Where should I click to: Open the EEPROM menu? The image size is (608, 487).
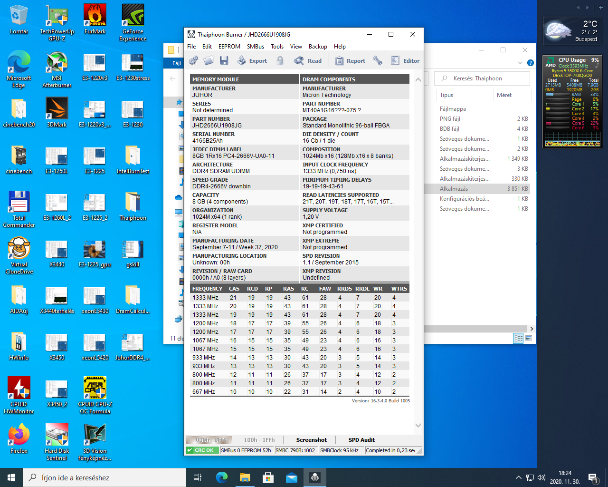coord(229,47)
